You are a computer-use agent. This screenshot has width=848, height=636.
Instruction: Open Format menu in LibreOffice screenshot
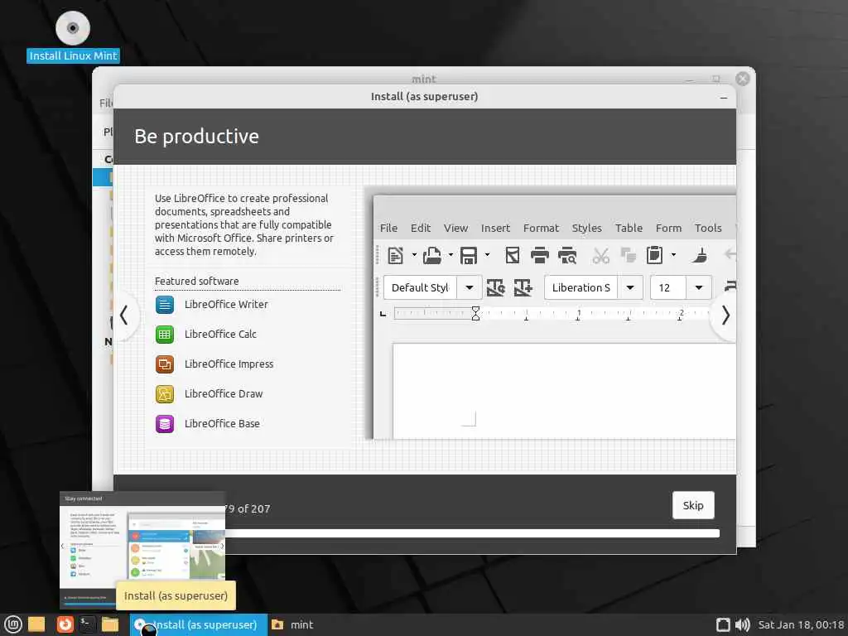(x=541, y=229)
